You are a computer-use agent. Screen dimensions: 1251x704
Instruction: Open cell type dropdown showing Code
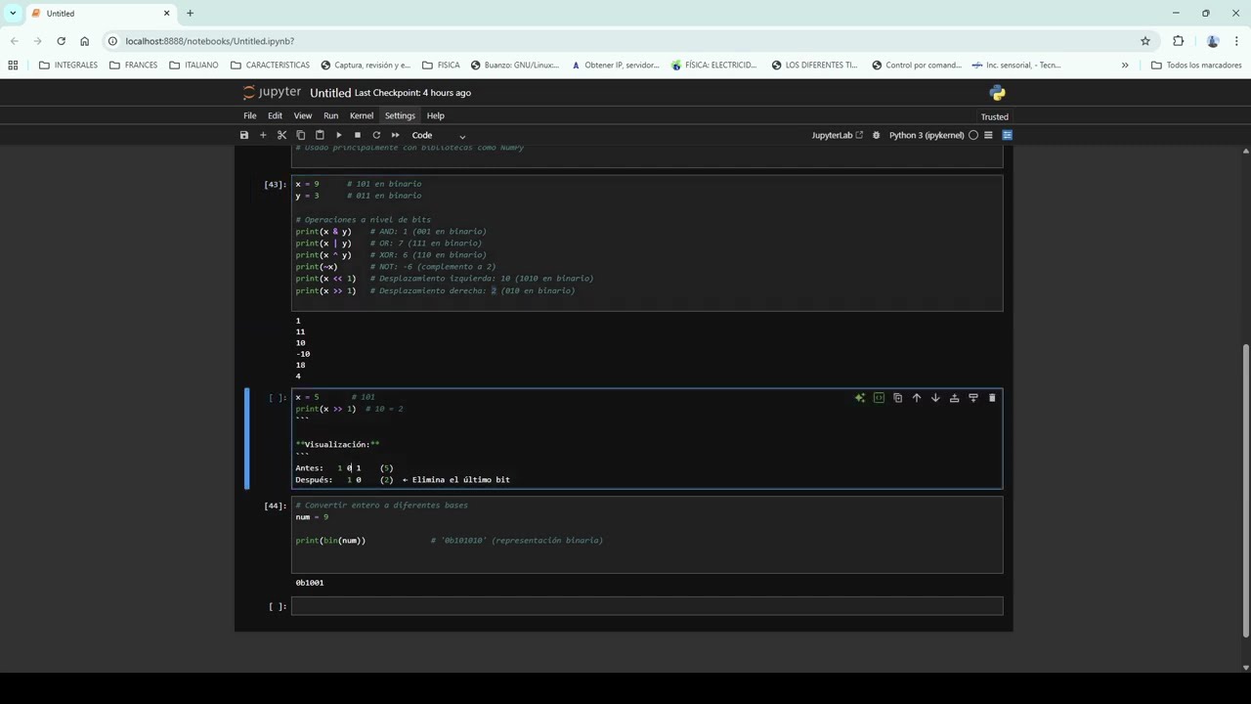(438, 135)
